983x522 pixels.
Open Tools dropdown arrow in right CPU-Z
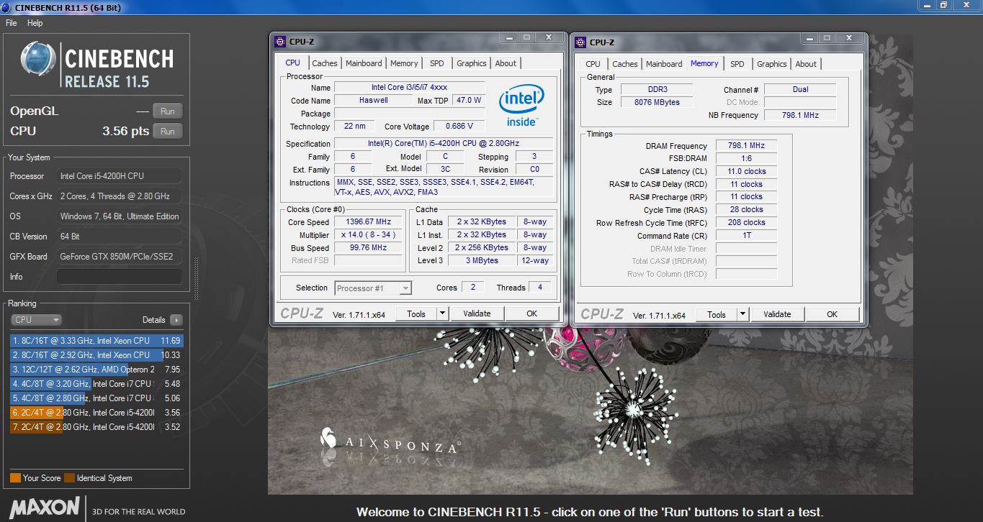(742, 314)
